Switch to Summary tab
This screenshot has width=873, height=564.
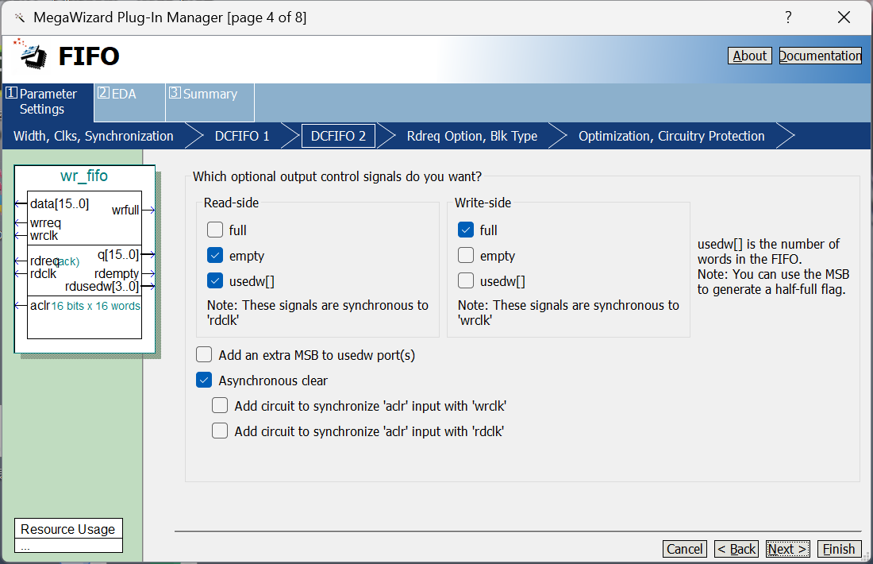[x=210, y=102]
